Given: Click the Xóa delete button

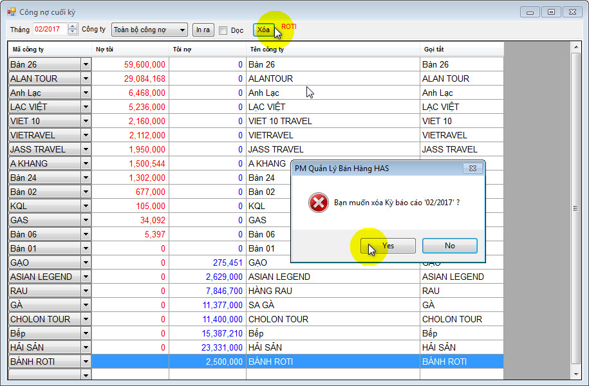Looking at the screenshot, I should point(264,30).
